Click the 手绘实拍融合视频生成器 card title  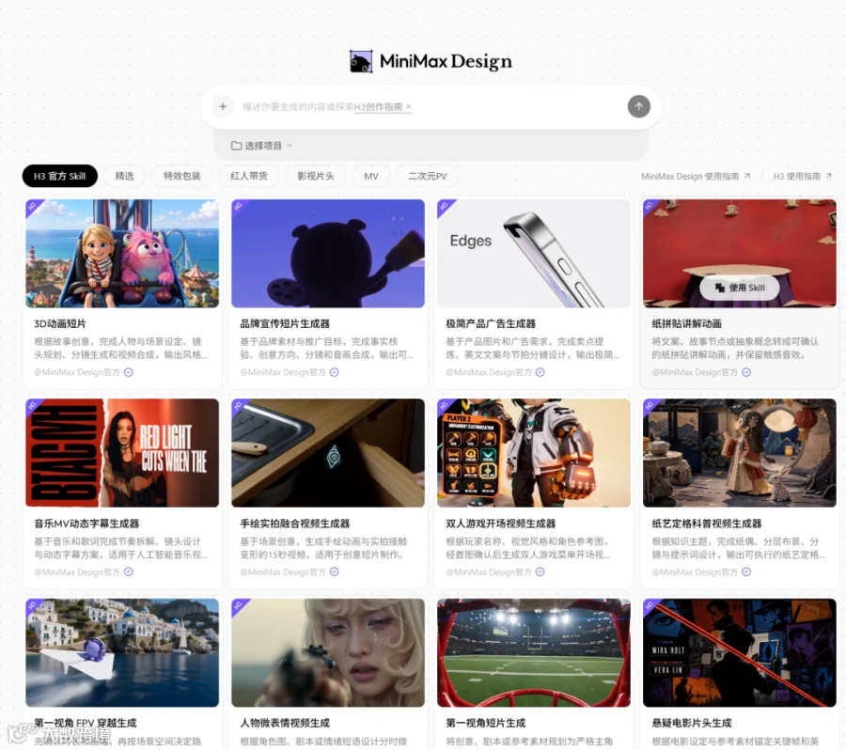pos(294,523)
